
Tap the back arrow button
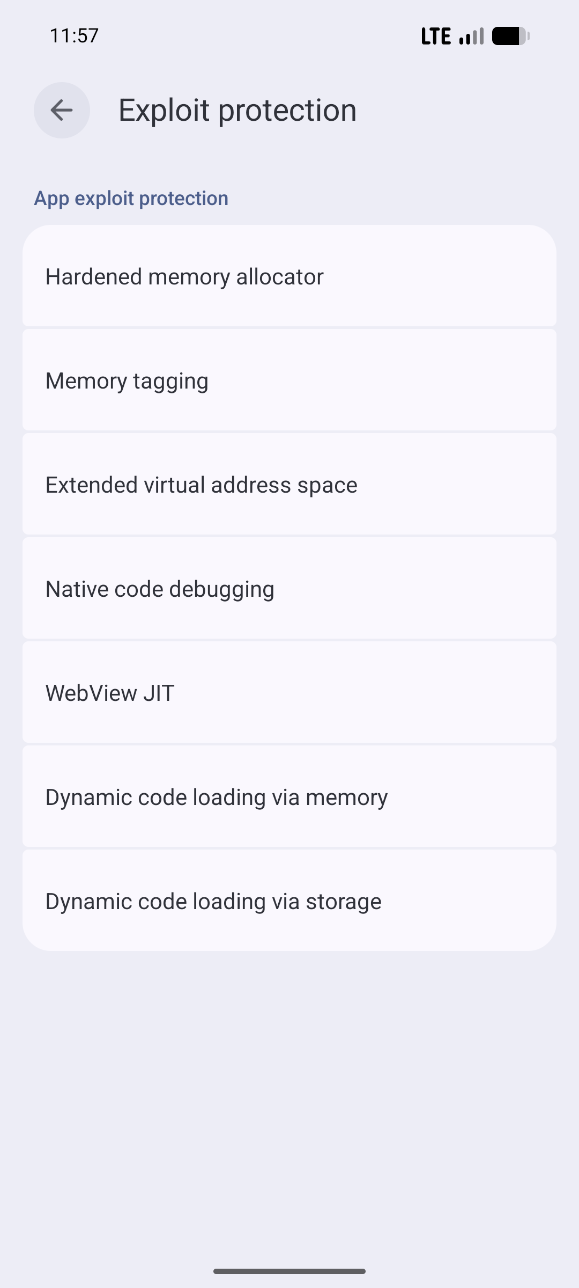pyautogui.click(x=62, y=110)
